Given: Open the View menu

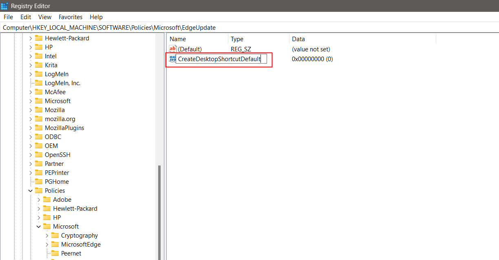Looking at the screenshot, I should tap(44, 17).
